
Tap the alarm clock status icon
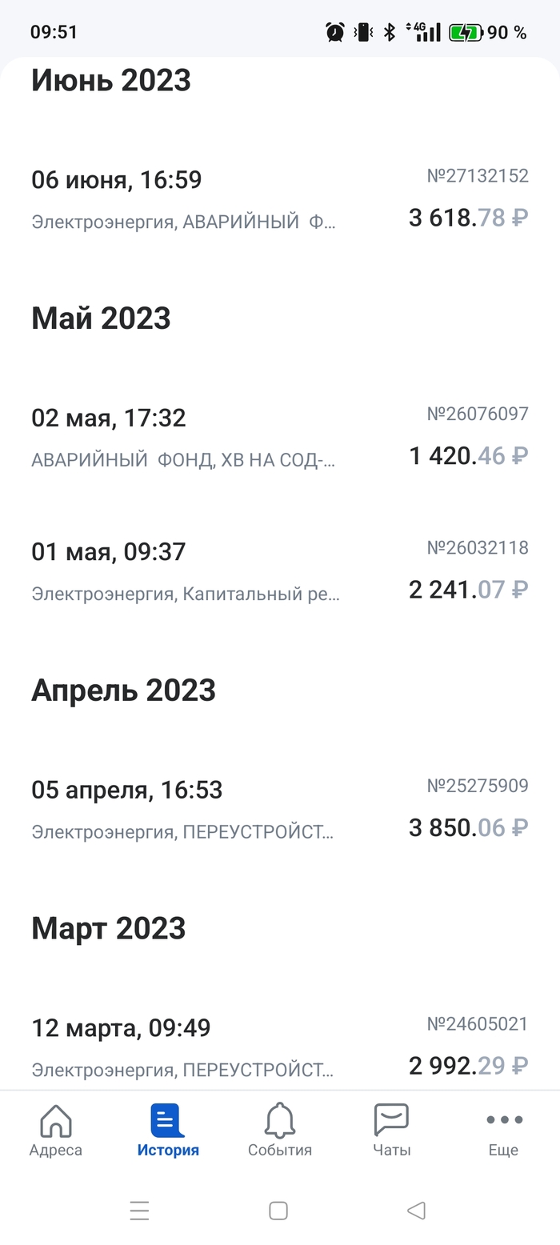[x=334, y=33]
